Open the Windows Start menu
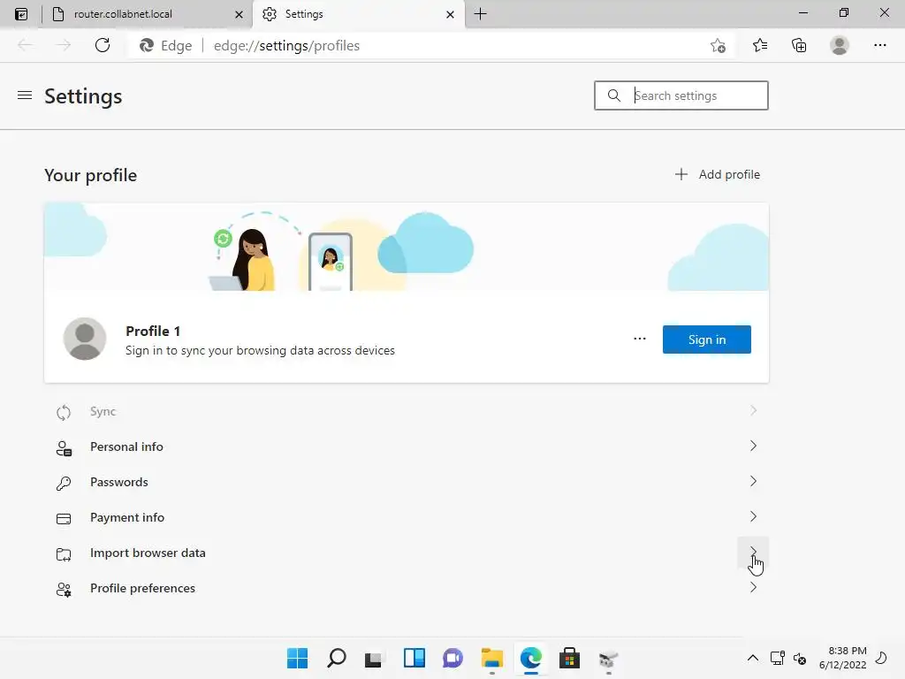Viewport: 905px width, 679px height. pyautogui.click(x=297, y=658)
